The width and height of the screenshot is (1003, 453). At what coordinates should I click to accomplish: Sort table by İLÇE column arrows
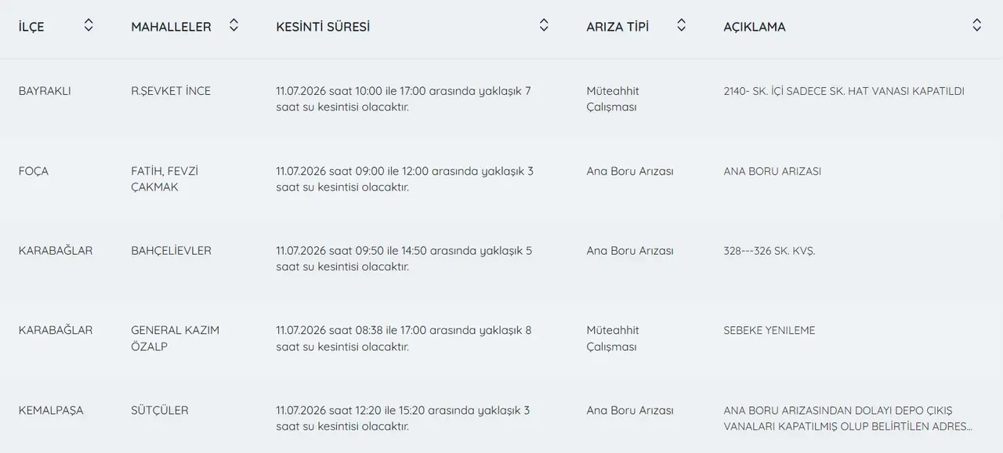tap(89, 25)
